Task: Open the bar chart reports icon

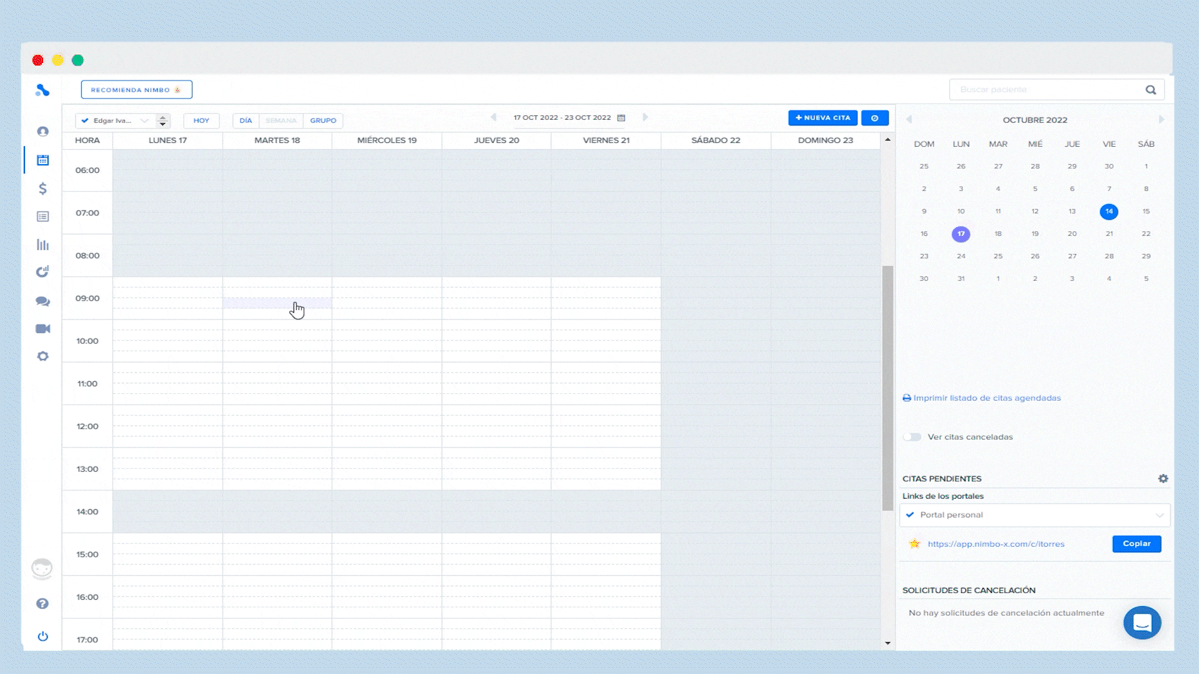Action: pos(42,245)
